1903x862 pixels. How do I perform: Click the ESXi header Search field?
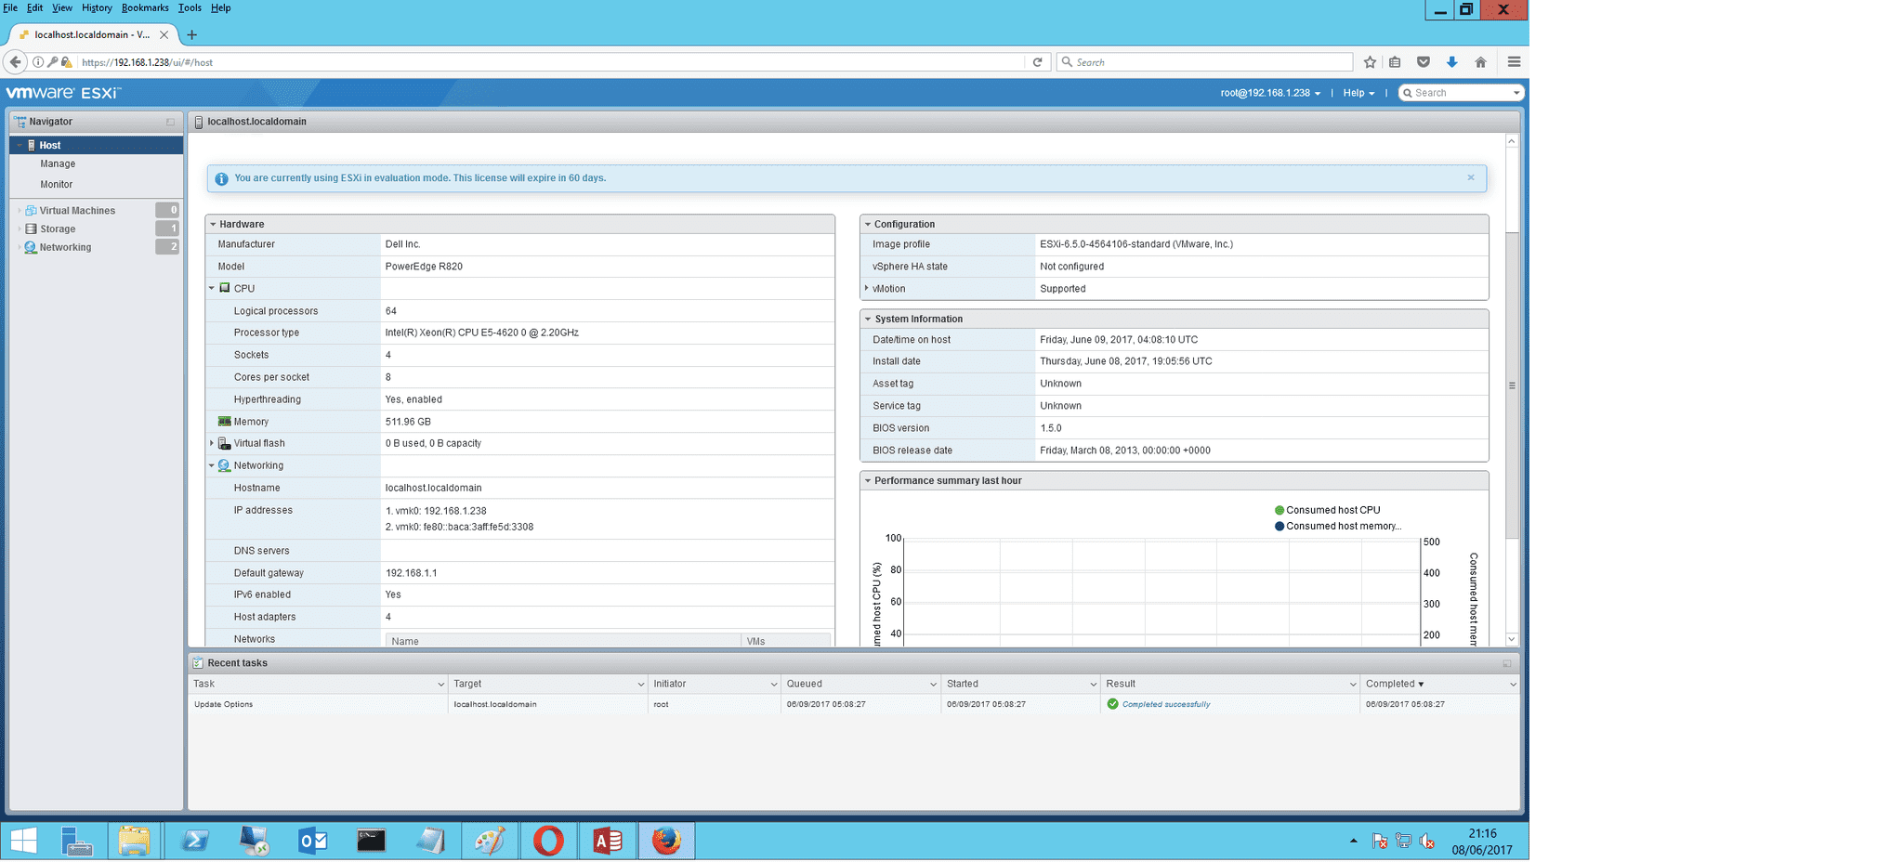(1461, 93)
